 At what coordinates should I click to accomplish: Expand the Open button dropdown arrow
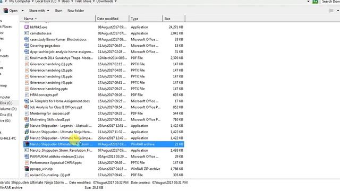coord(22,11)
